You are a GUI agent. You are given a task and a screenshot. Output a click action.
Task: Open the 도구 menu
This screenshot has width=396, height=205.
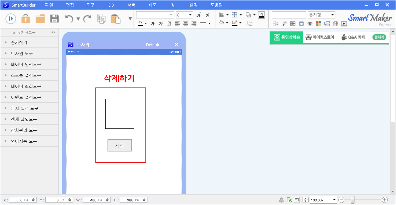coord(90,5)
